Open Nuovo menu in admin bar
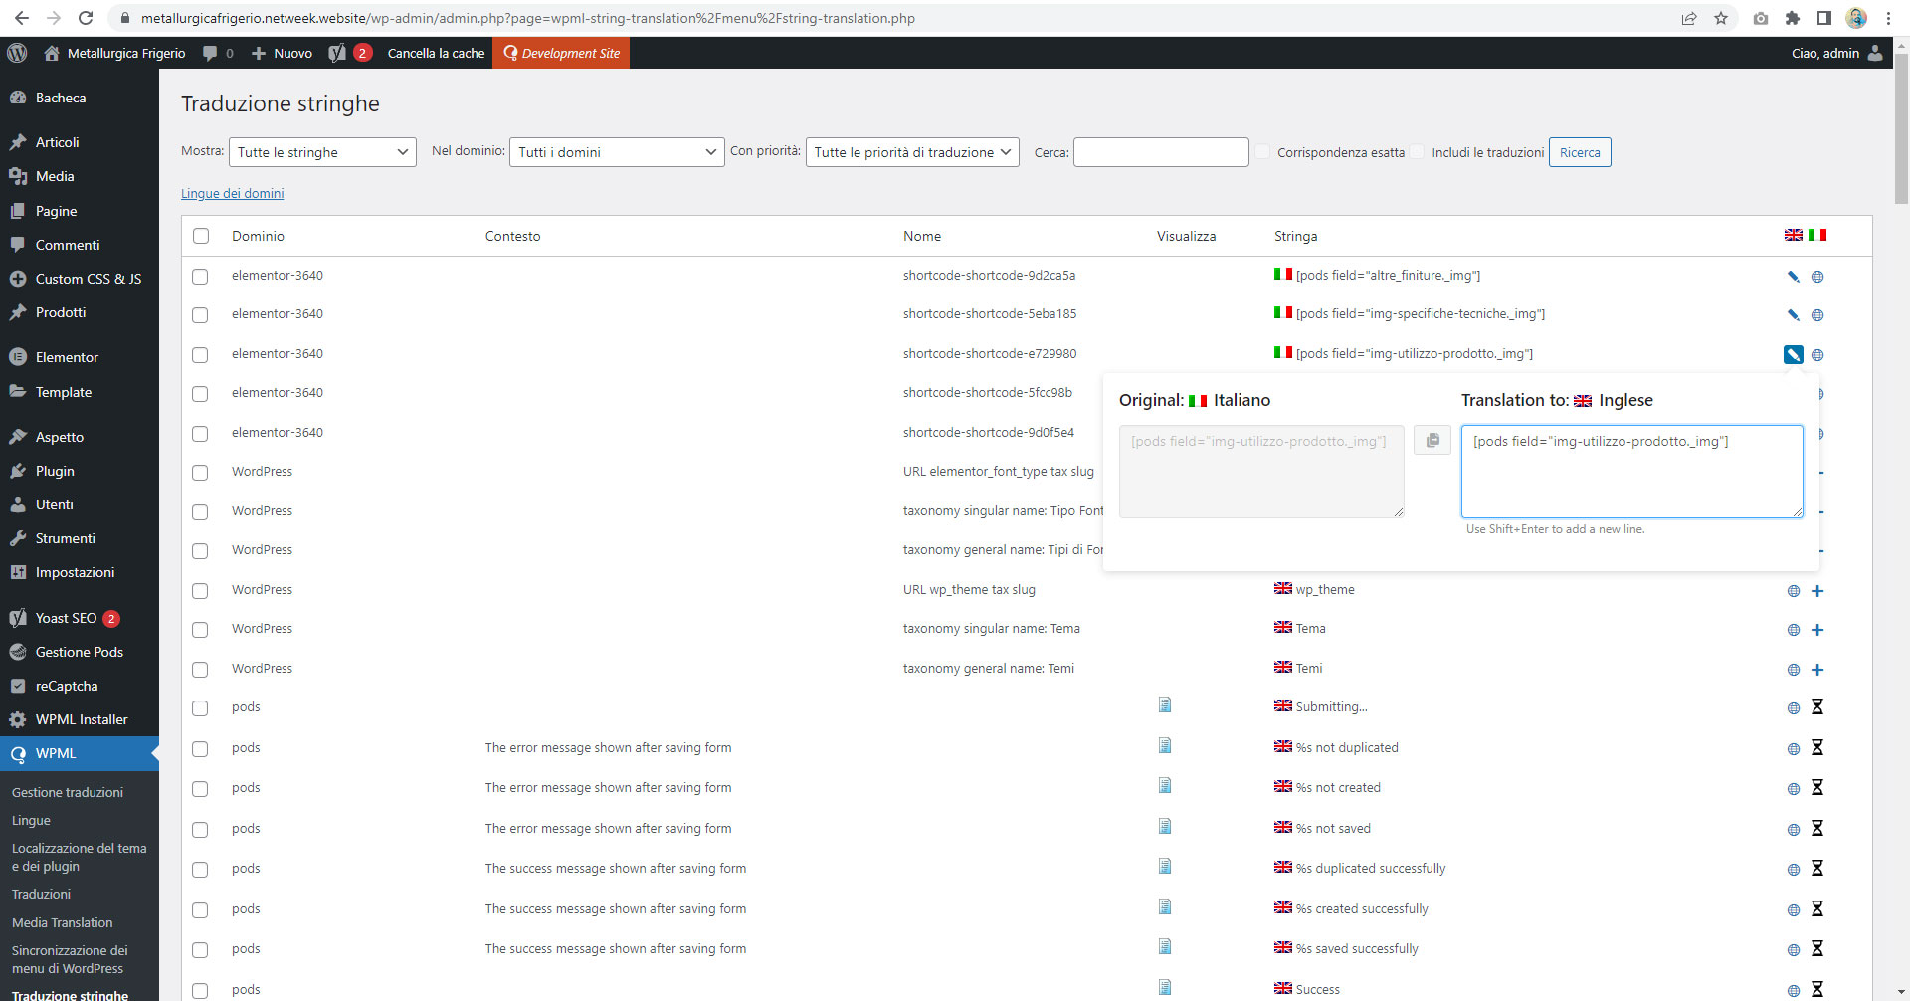1910x1001 pixels. (282, 53)
